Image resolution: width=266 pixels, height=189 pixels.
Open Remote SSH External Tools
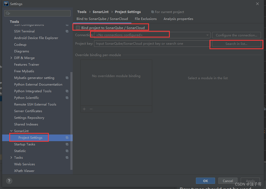point(35,104)
